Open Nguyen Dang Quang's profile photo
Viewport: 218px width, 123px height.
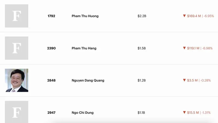point(17,80)
